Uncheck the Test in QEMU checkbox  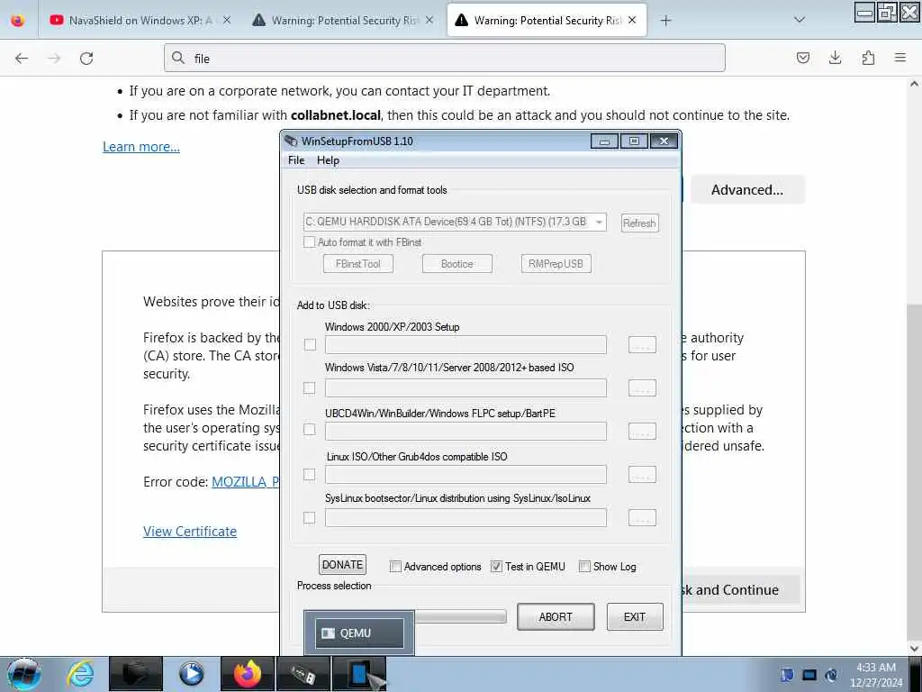pyautogui.click(x=496, y=567)
